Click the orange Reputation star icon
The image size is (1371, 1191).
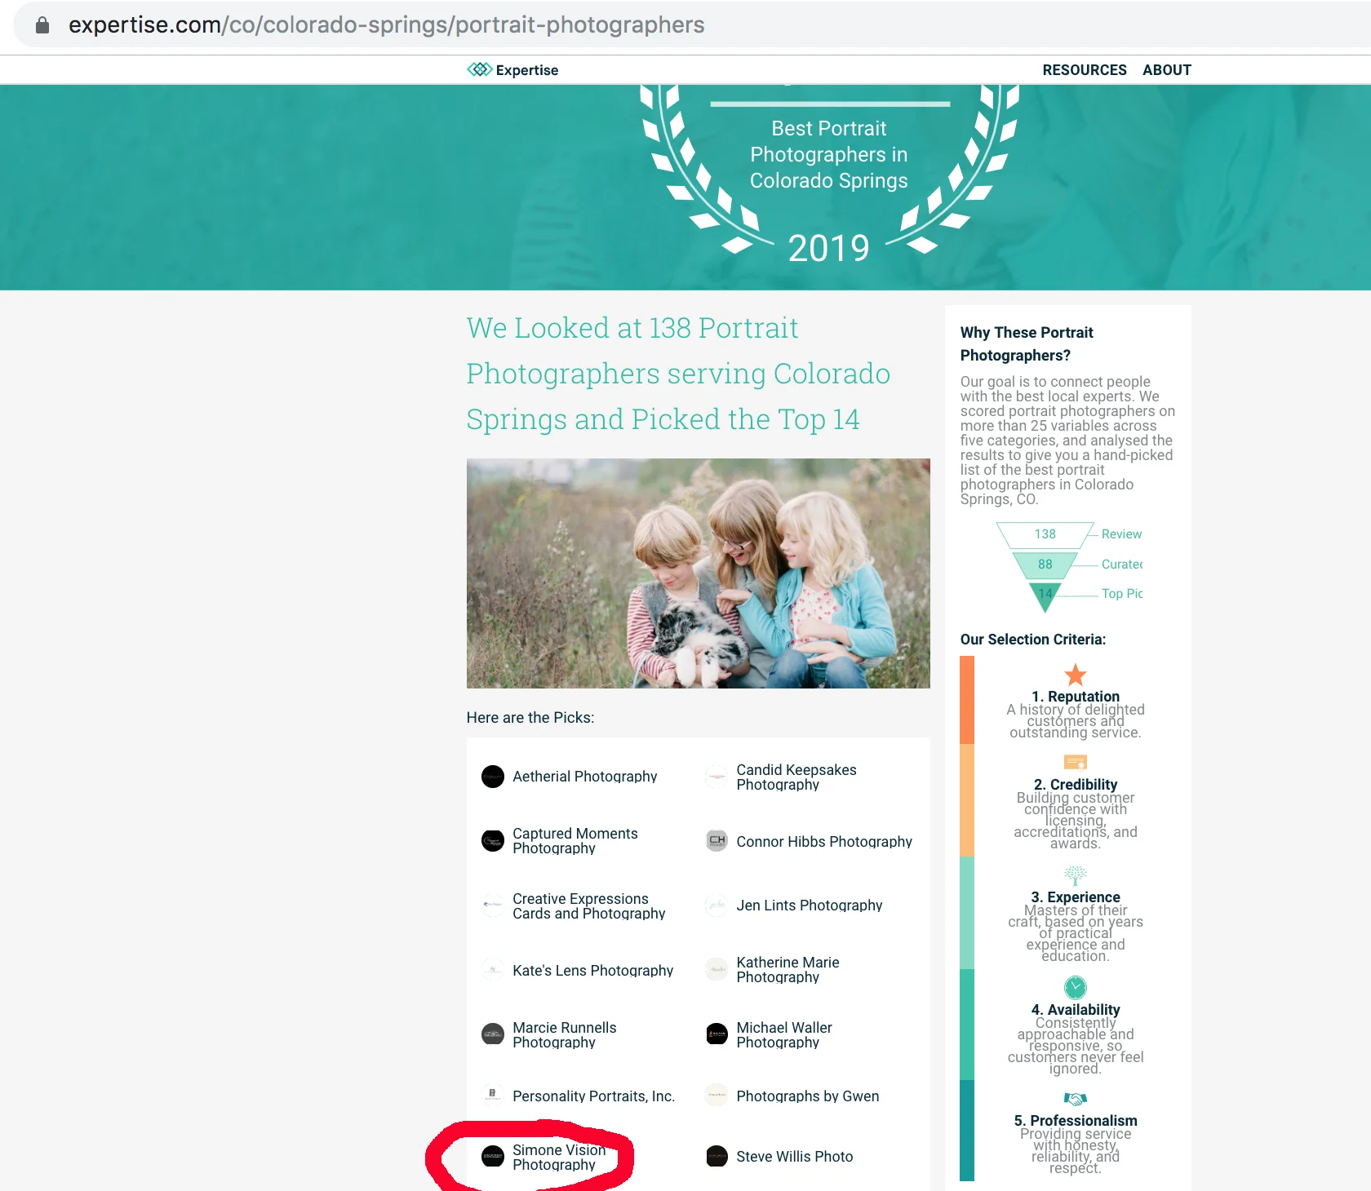point(1076,675)
